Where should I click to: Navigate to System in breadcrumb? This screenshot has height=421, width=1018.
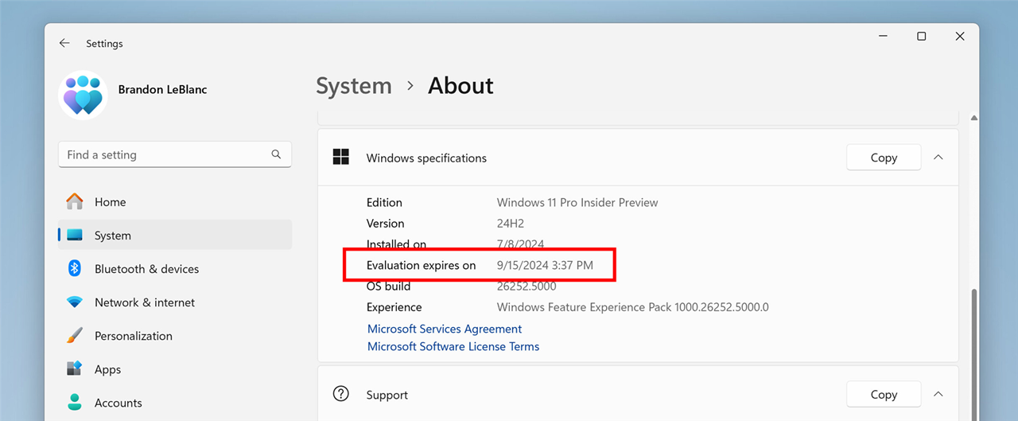point(354,86)
